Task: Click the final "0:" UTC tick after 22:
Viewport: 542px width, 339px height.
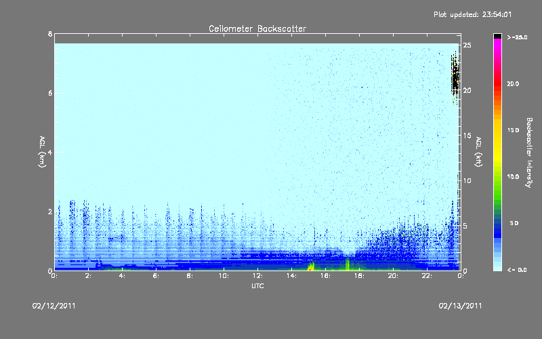Action: tap(461, 276)
